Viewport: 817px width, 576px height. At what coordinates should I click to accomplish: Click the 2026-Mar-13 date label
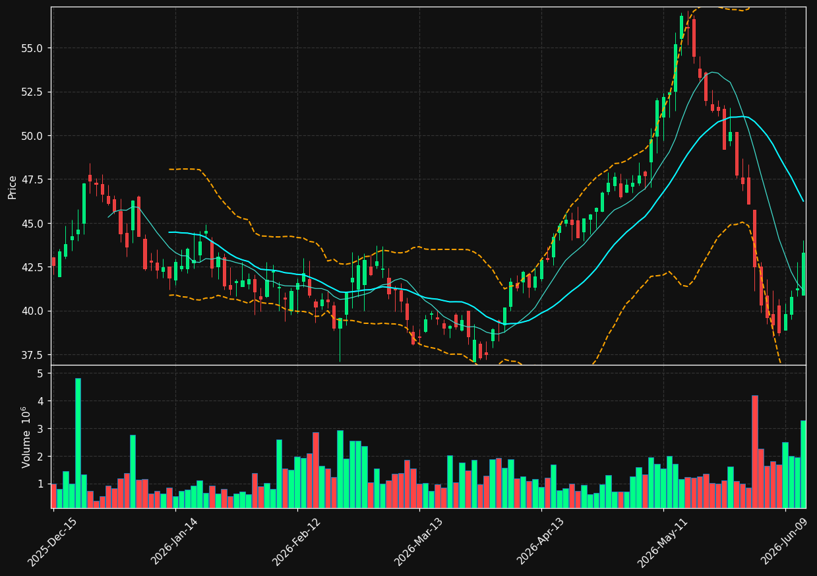(418, 541)
